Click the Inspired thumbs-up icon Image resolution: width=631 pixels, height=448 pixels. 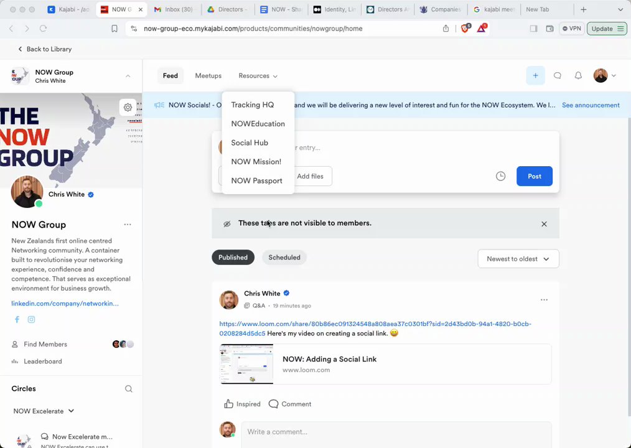click(228, 404)
